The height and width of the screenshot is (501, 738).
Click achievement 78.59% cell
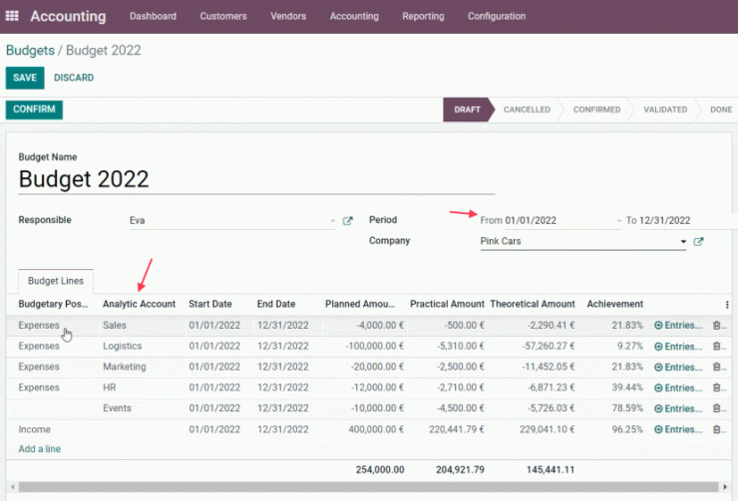tap(627, 408)
